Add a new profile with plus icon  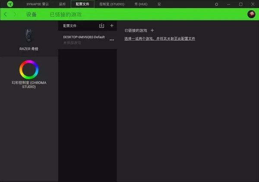pos(112,25)
